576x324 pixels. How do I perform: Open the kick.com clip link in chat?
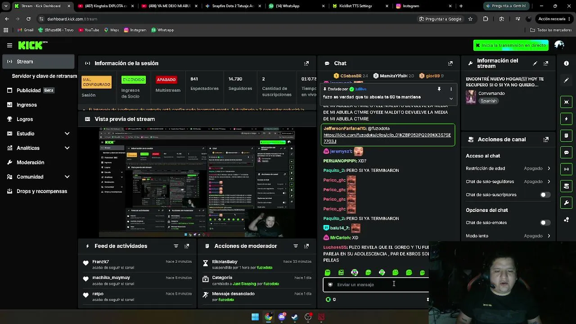387,138
